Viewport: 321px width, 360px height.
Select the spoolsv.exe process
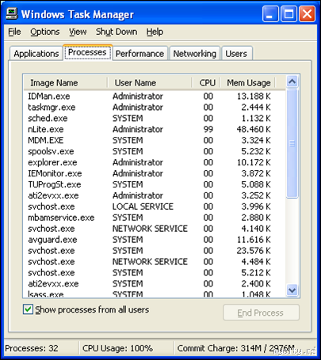coord(155,151)
